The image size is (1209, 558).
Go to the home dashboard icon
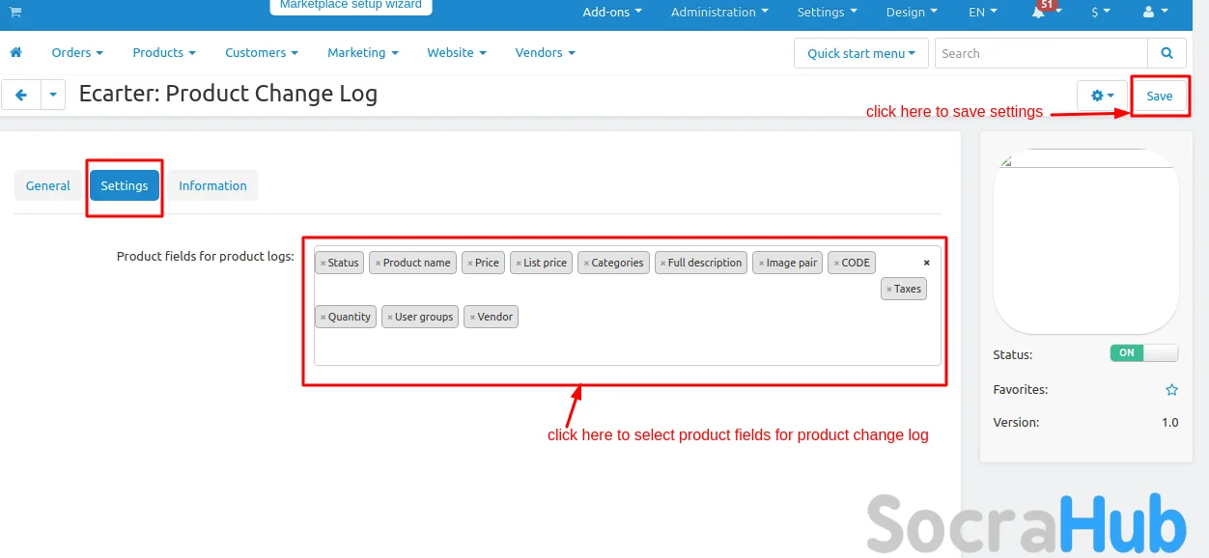pyautogui.click(x=15, y=52)
